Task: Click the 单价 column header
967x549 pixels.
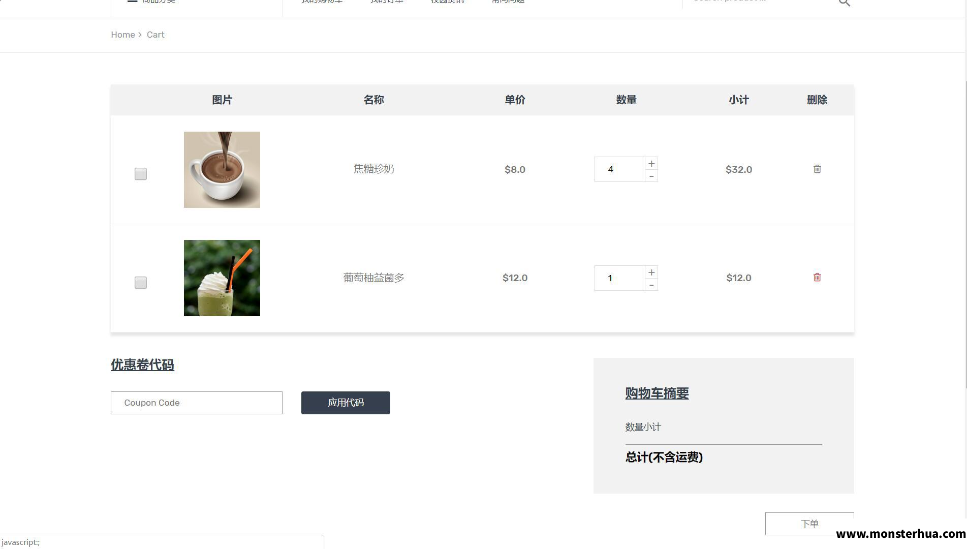Action: (515, 100)
